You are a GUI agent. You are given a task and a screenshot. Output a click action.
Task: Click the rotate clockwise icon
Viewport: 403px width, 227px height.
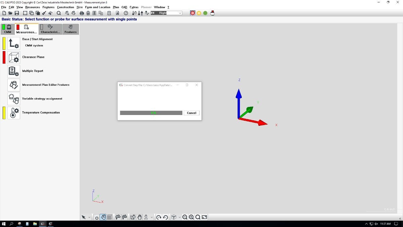tap(159, 217)
